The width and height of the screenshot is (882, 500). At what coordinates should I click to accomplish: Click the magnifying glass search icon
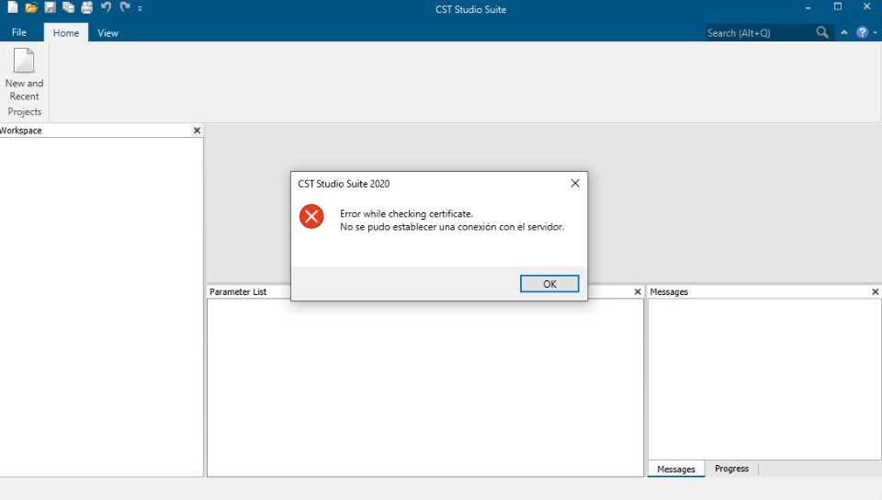(x=822, y=32)
